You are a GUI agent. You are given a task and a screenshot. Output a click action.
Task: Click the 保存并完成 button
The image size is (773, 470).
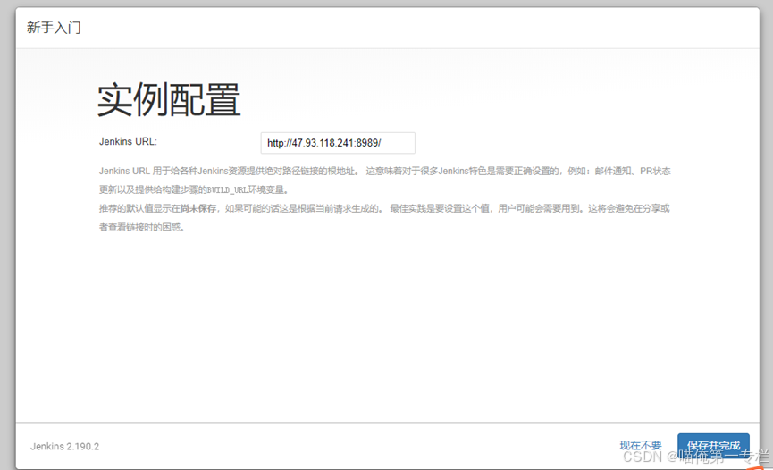pyautogui.click(x=713, y=446)
